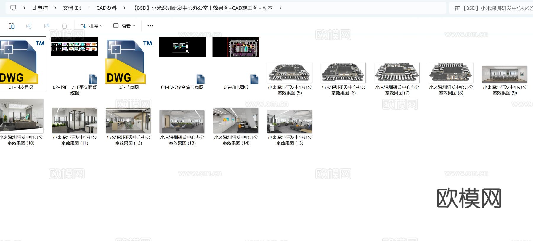Expand chevron after CAD资料
The image size is (533, 241).
[x=124, y=8]
